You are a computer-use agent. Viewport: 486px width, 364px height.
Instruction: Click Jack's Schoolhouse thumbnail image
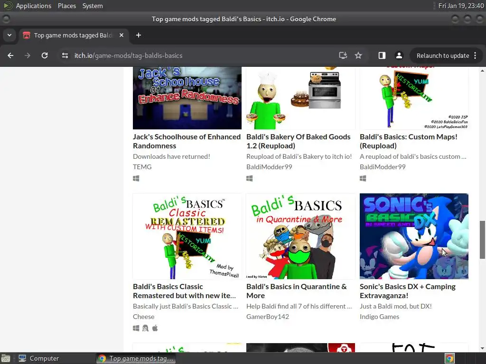pos(187,98)
